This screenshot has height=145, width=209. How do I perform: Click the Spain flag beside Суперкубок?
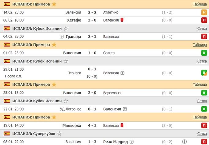(7, 134)
